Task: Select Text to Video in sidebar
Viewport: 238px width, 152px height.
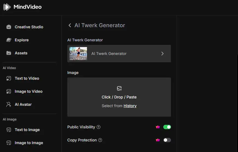Action: (27, 78)
